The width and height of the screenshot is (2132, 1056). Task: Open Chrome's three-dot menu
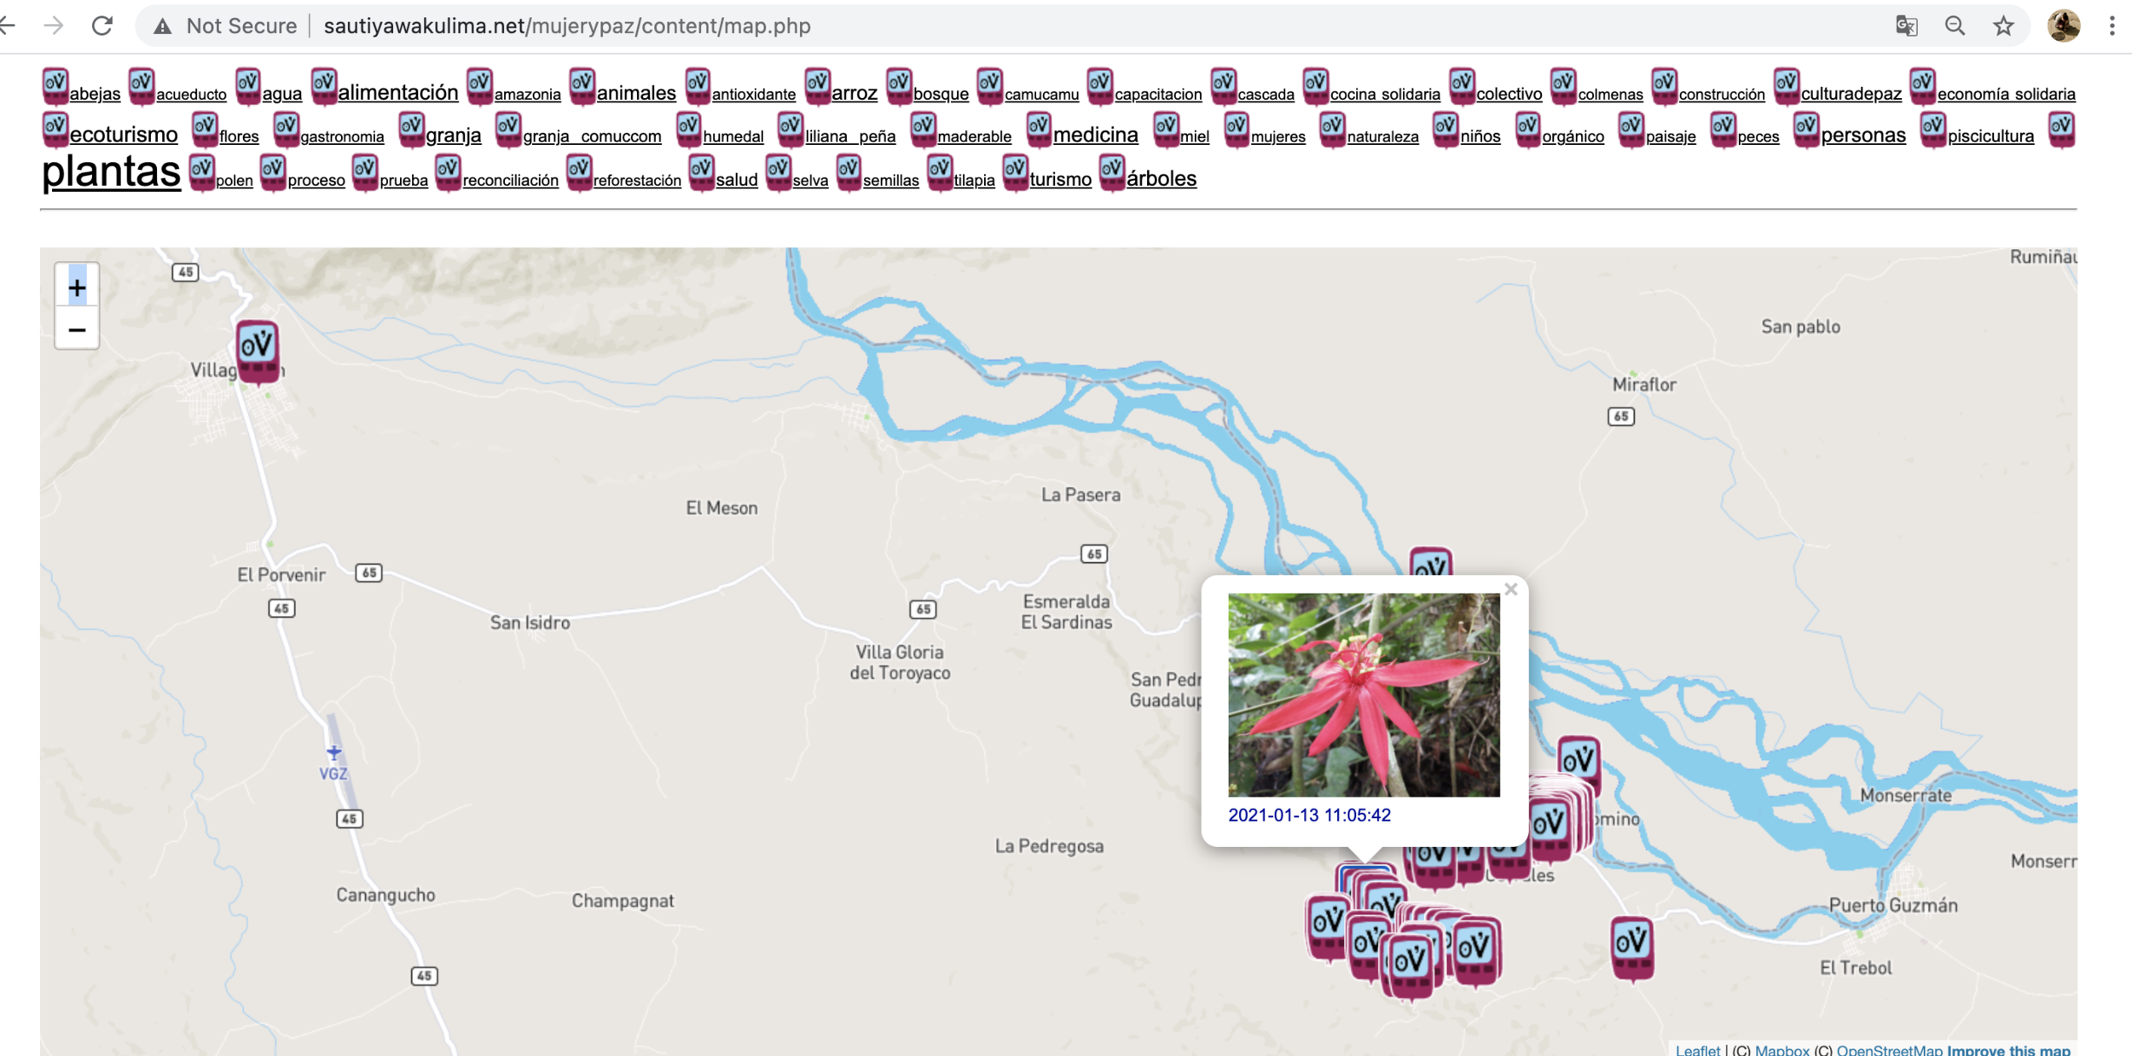point(2112,26)
